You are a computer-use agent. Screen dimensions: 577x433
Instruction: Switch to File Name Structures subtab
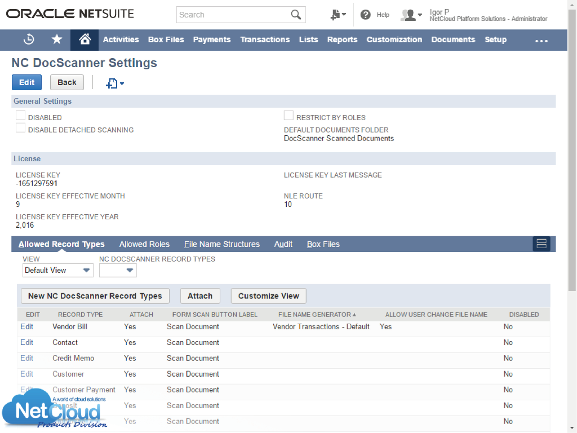click(222, 244)
